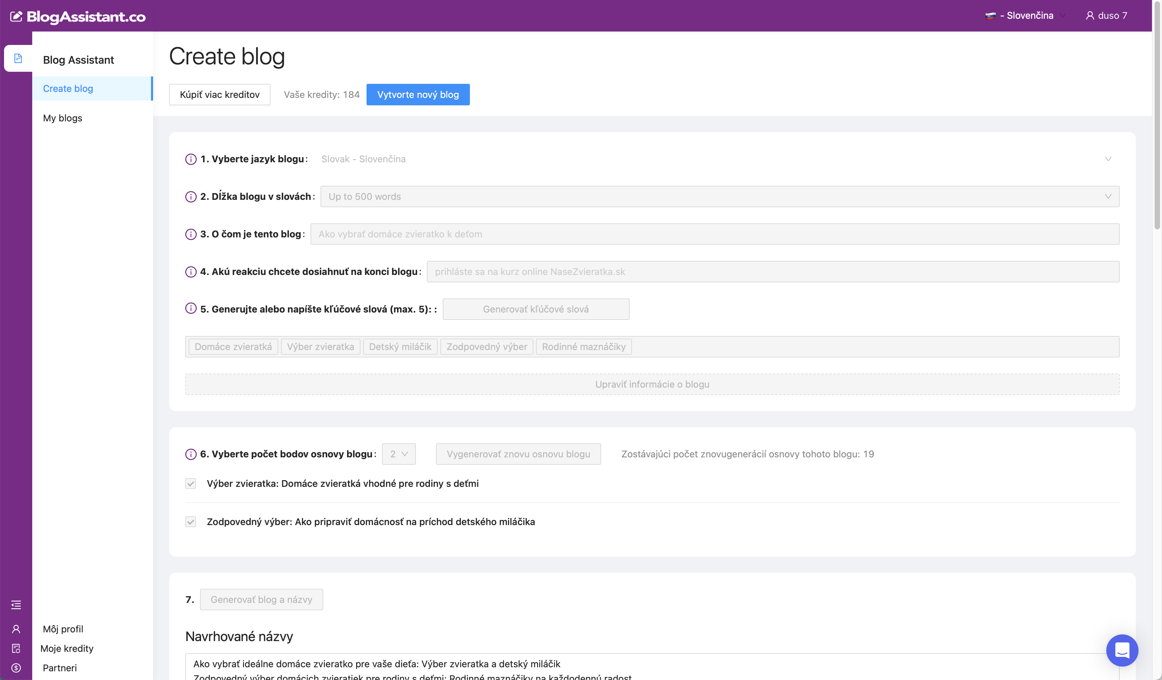Click info icon beside keyword generation step

click(x=190, y=308)
